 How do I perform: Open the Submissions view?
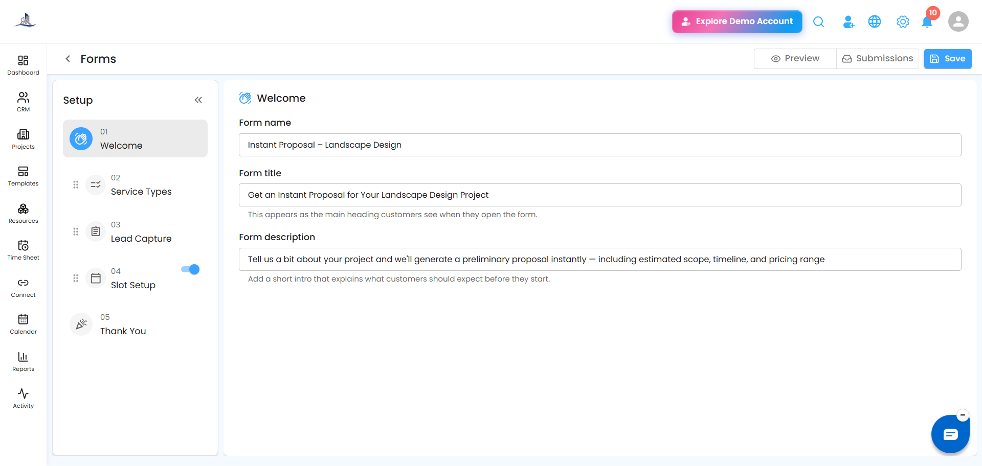pos(878,59)
